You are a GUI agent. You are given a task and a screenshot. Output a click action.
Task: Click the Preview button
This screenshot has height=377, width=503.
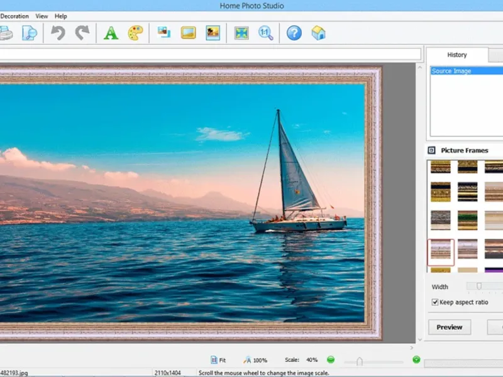click(450, 327)
